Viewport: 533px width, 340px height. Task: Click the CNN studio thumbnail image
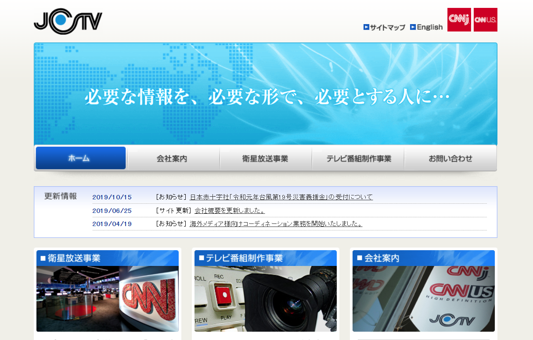[108, 298]
